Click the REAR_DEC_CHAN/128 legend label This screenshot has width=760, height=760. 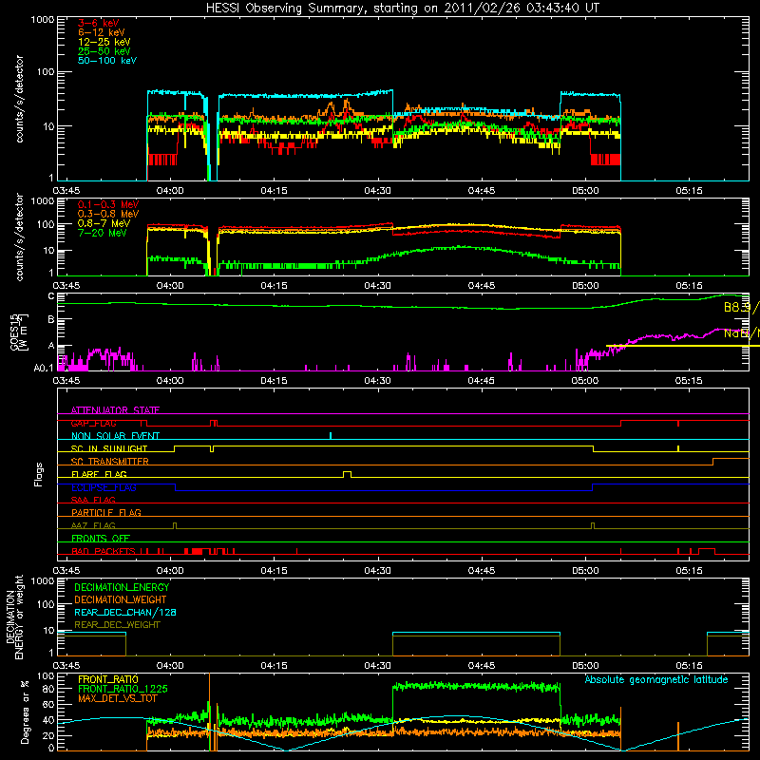125,612
